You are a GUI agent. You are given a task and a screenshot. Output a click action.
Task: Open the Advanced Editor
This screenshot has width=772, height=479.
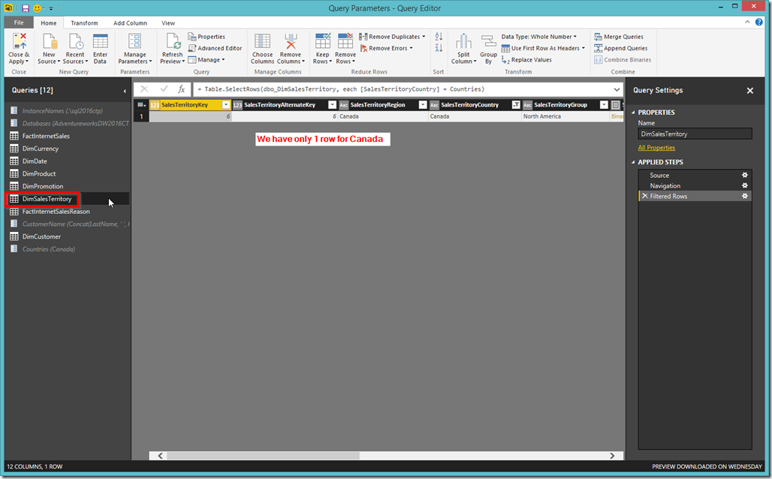216,48
